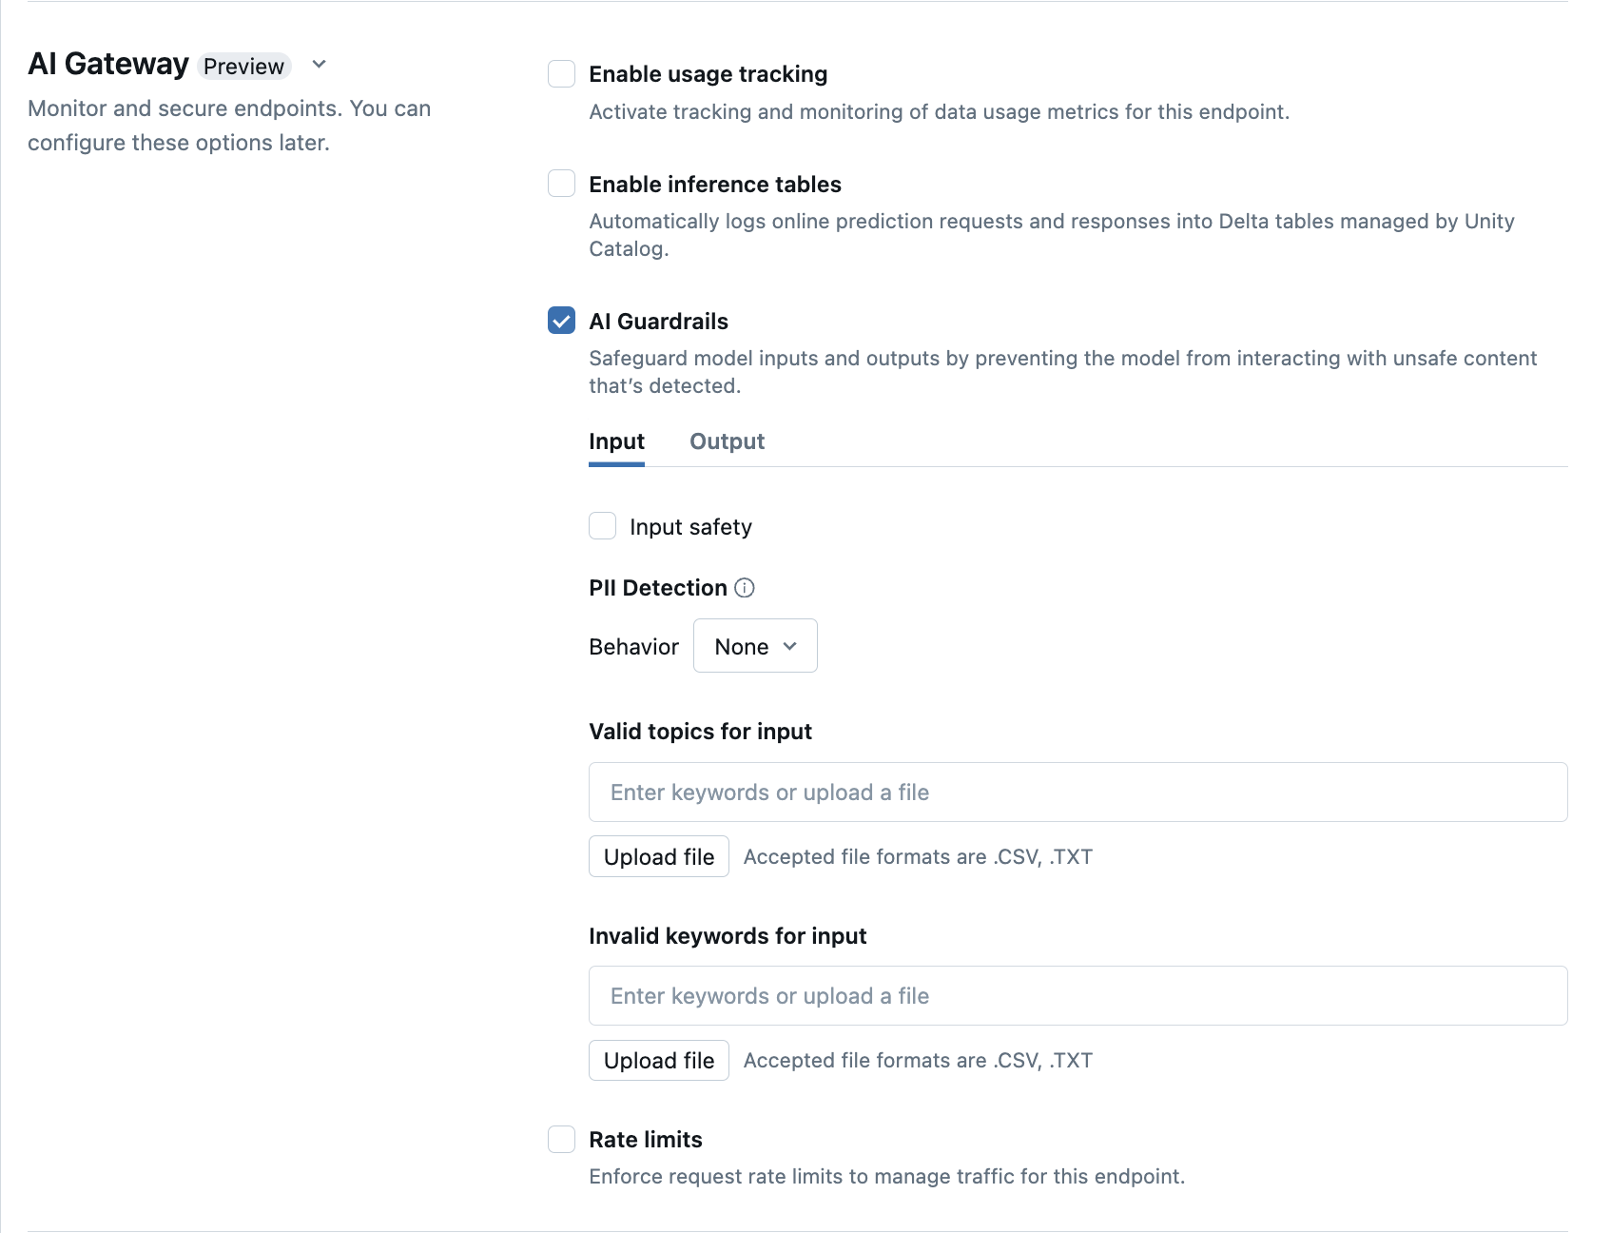1611x1233 pixels.
Task: Click the Rate limits label text
Action: (x=645, y=1140)
